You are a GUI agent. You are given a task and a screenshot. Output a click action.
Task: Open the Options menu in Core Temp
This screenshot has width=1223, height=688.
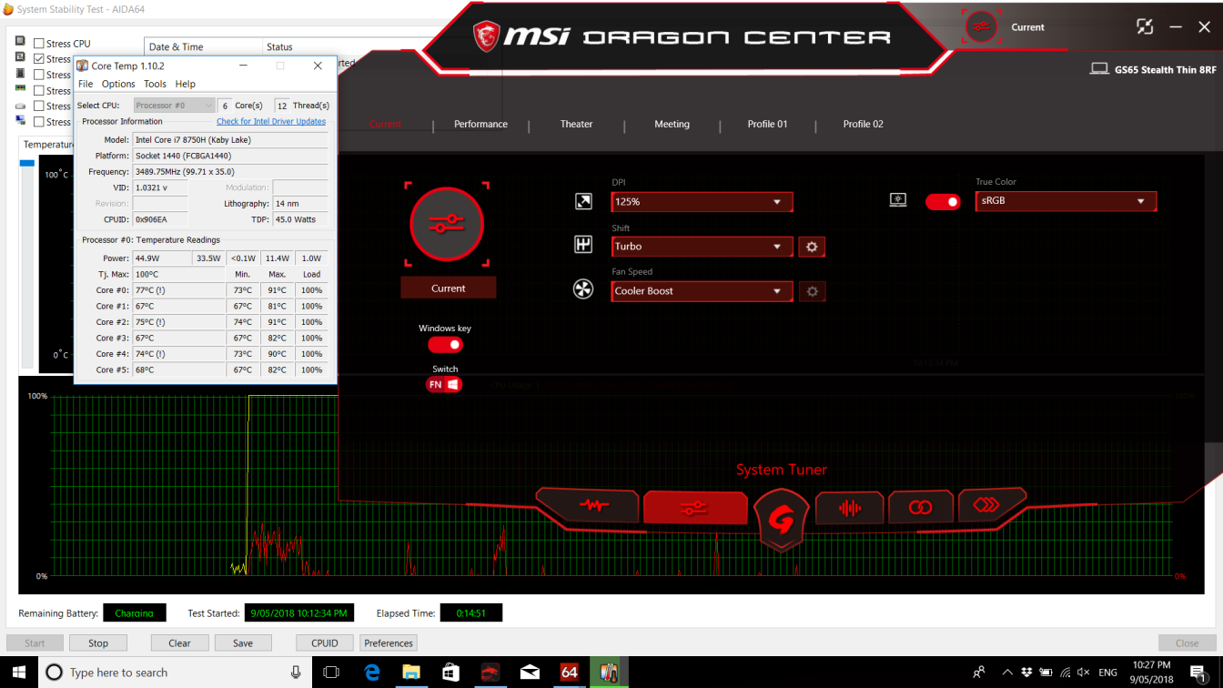coord(118,84)
